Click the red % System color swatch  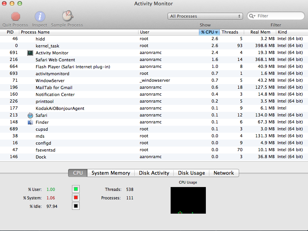(76, 197)
